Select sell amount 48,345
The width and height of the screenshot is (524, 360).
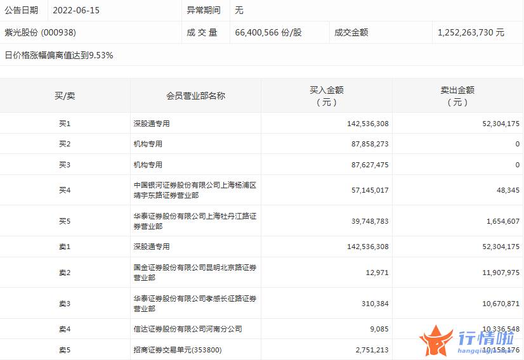(508, 190)
